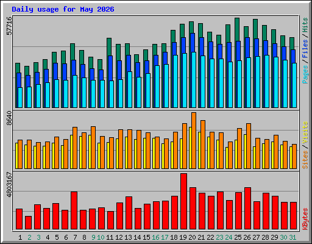Click the KBytes legend label

click(305, 219)
